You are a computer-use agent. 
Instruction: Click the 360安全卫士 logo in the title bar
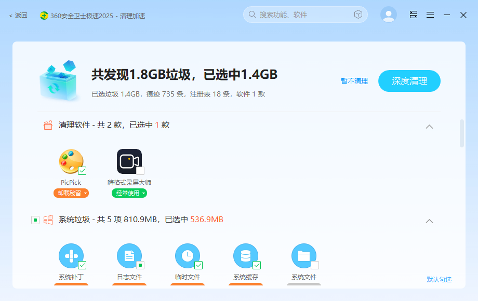tap(45, 16)
